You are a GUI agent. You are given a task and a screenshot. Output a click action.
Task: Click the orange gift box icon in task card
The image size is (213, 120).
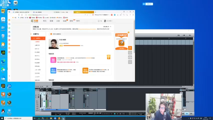(109, 57)
